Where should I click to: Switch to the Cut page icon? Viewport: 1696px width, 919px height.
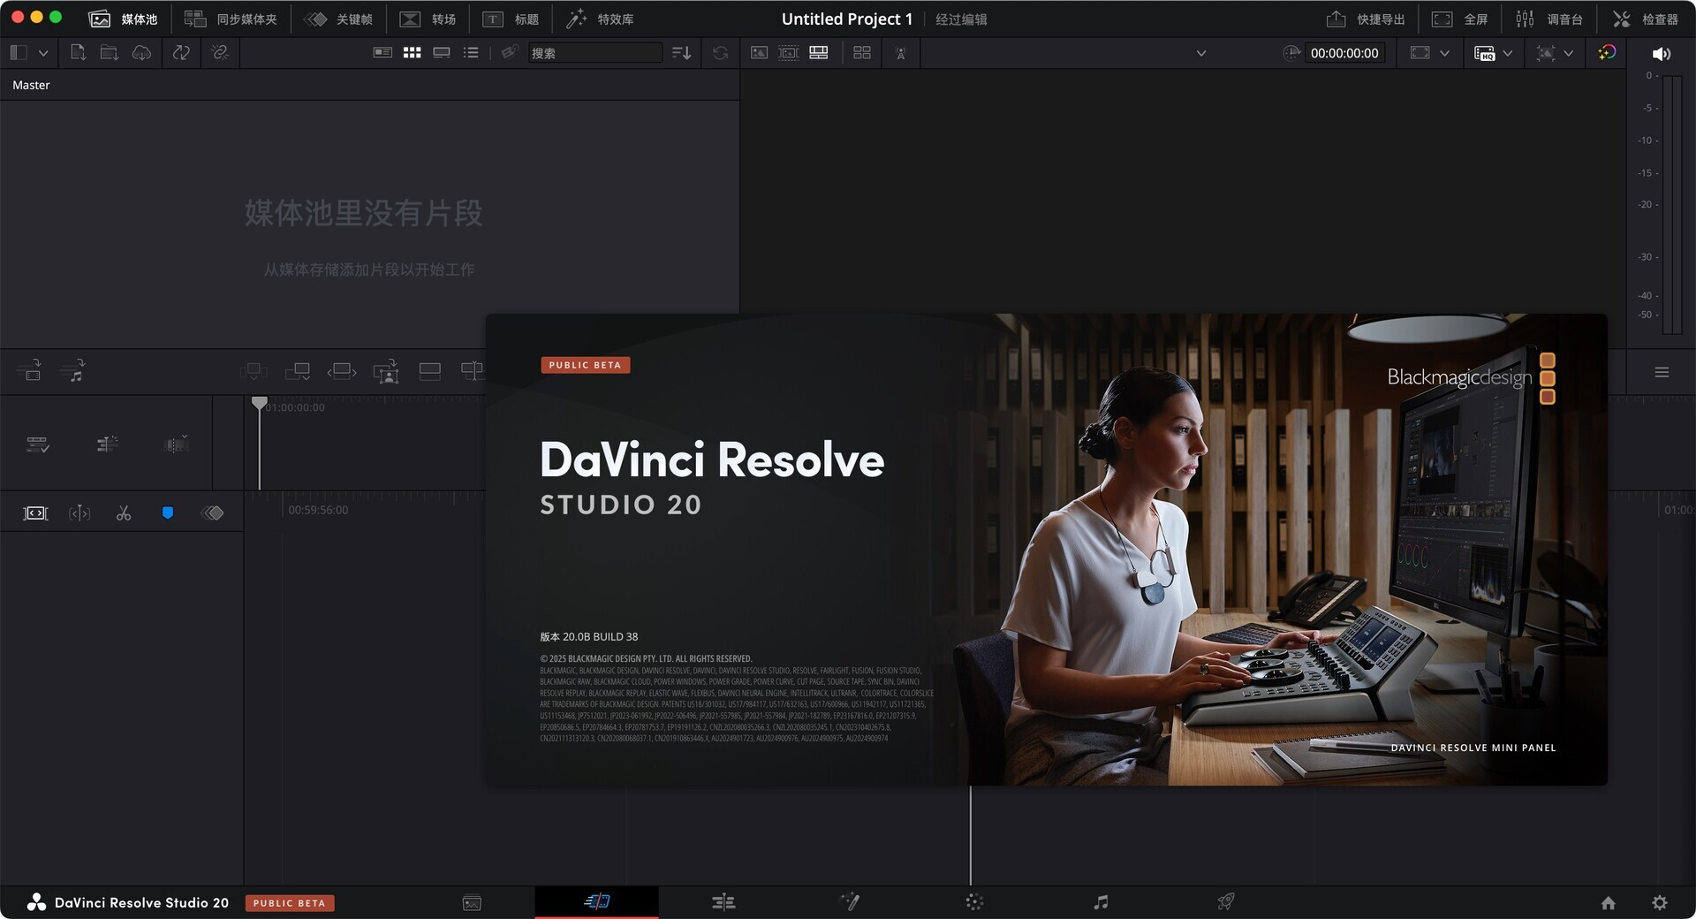click(x=597, y=901)
